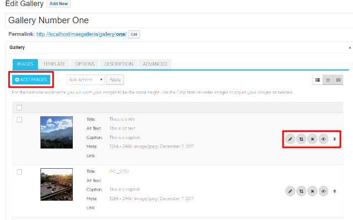The image size is (353, 220).
Task: Click IMG_2730 row's meta info text
Action: pos(152,198)
